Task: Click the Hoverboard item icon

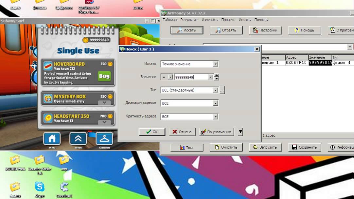Action: pyautogui.click(x=48, y=66)
